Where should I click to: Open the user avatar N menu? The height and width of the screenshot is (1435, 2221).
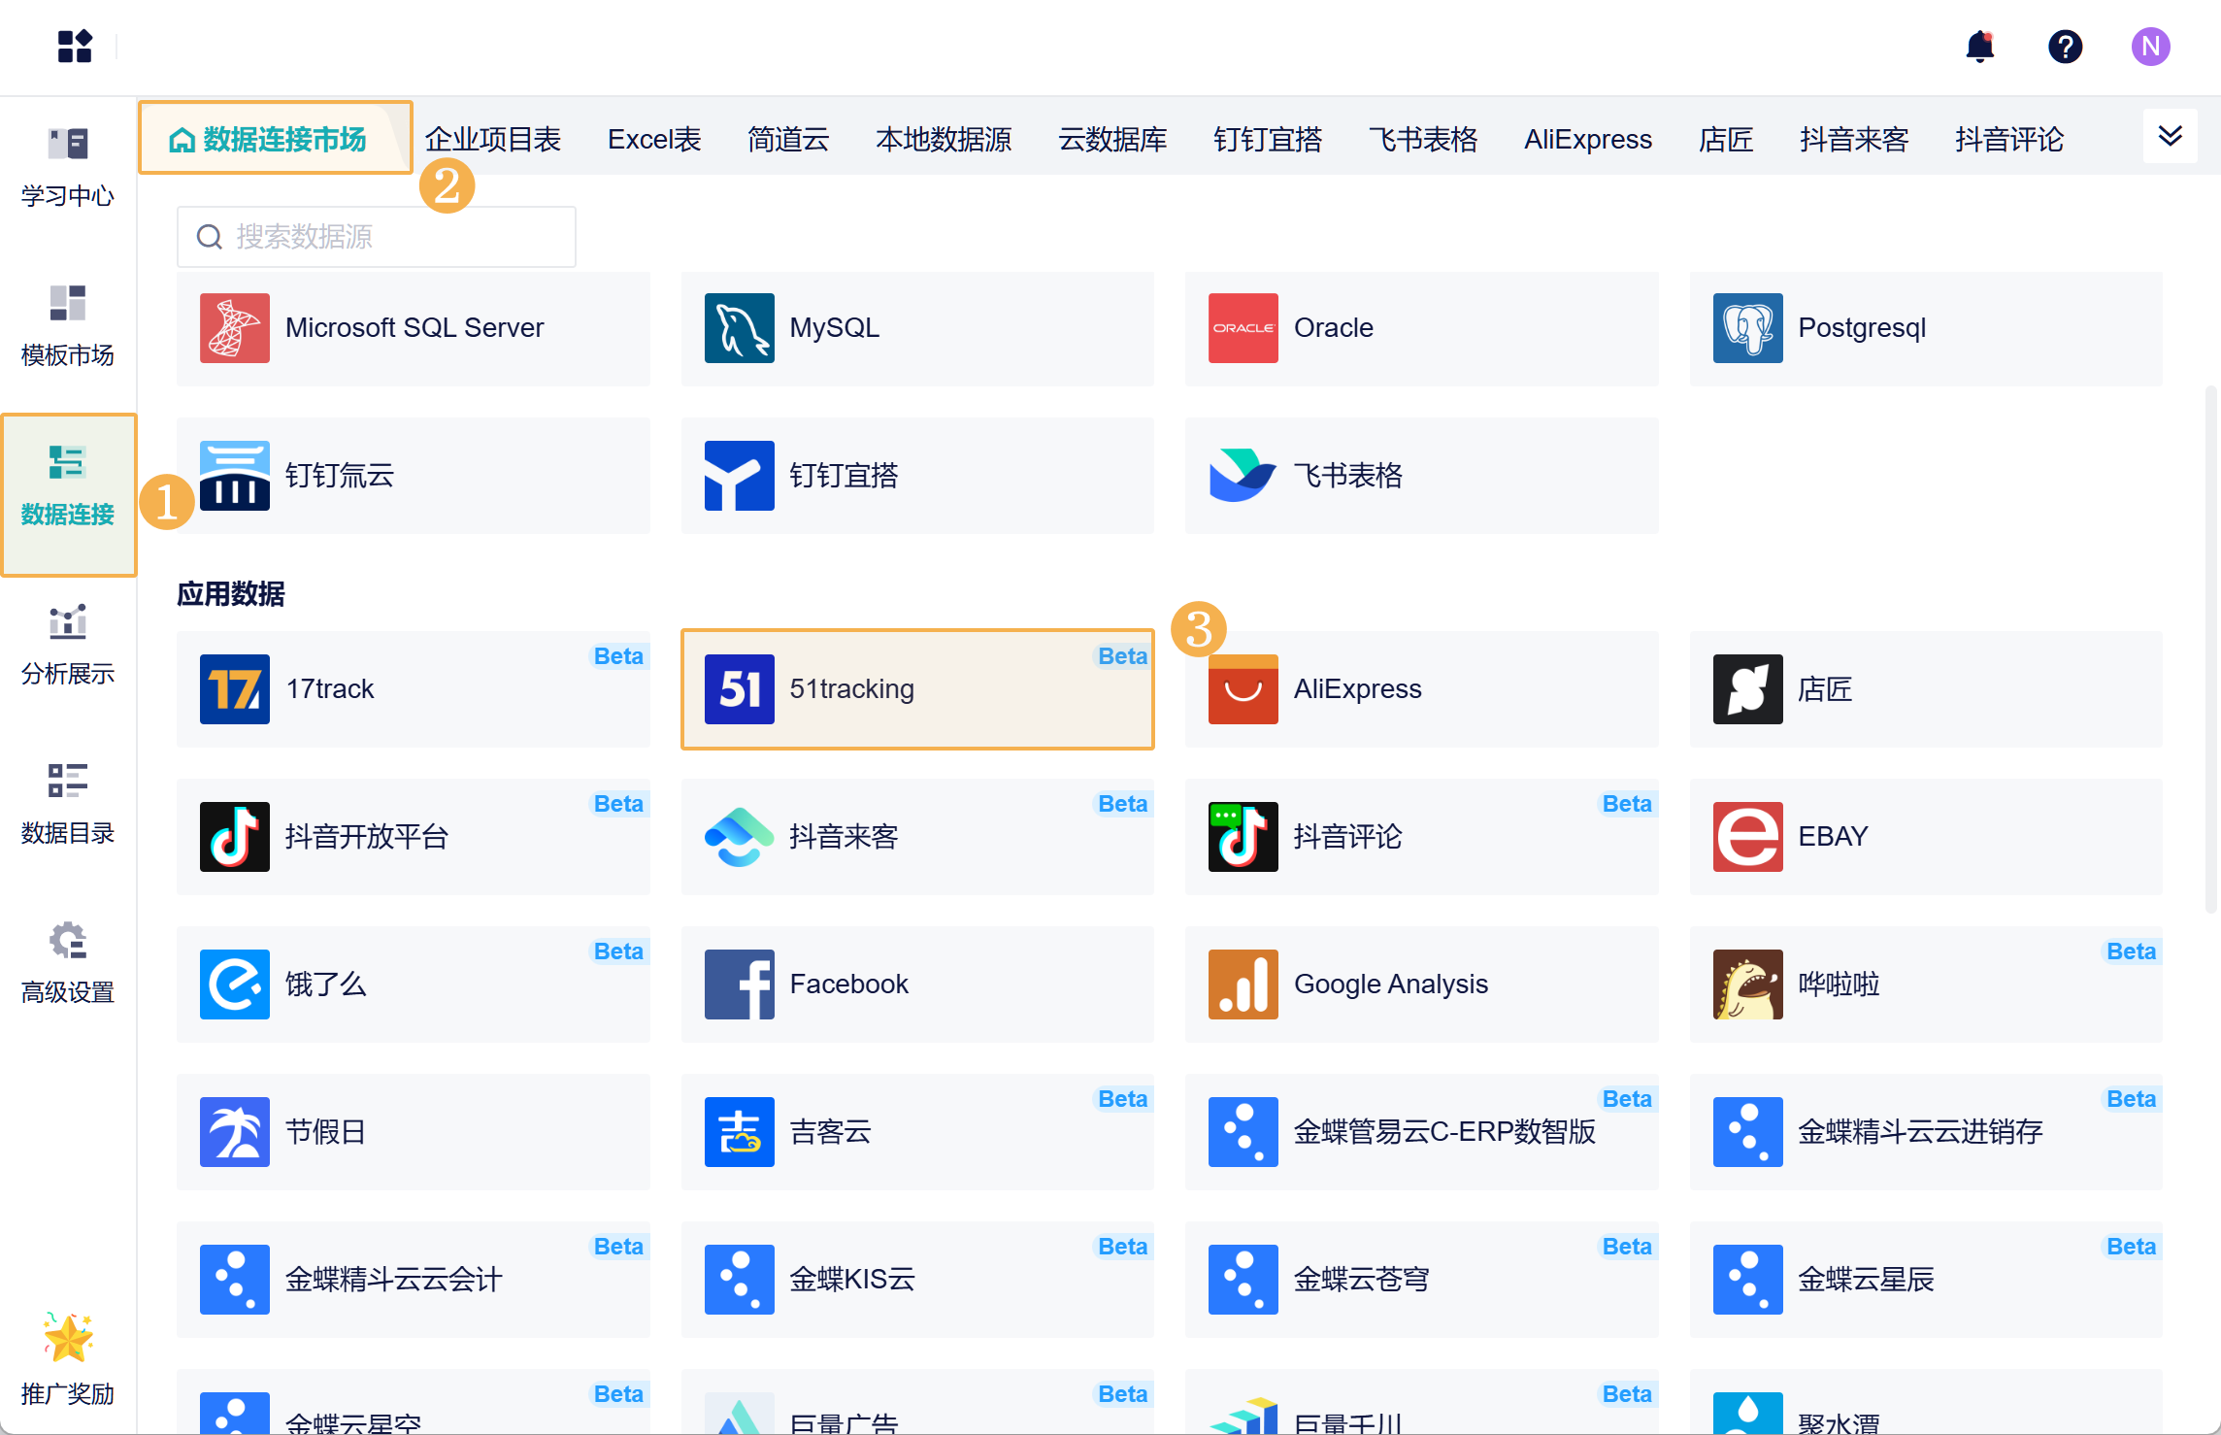(x=2150, y=47)
